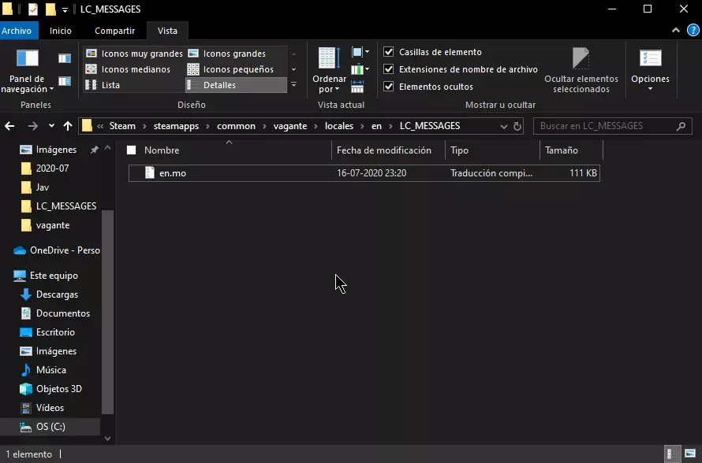
Task: Open recent locations dropdown arrow
Action: 51,126
